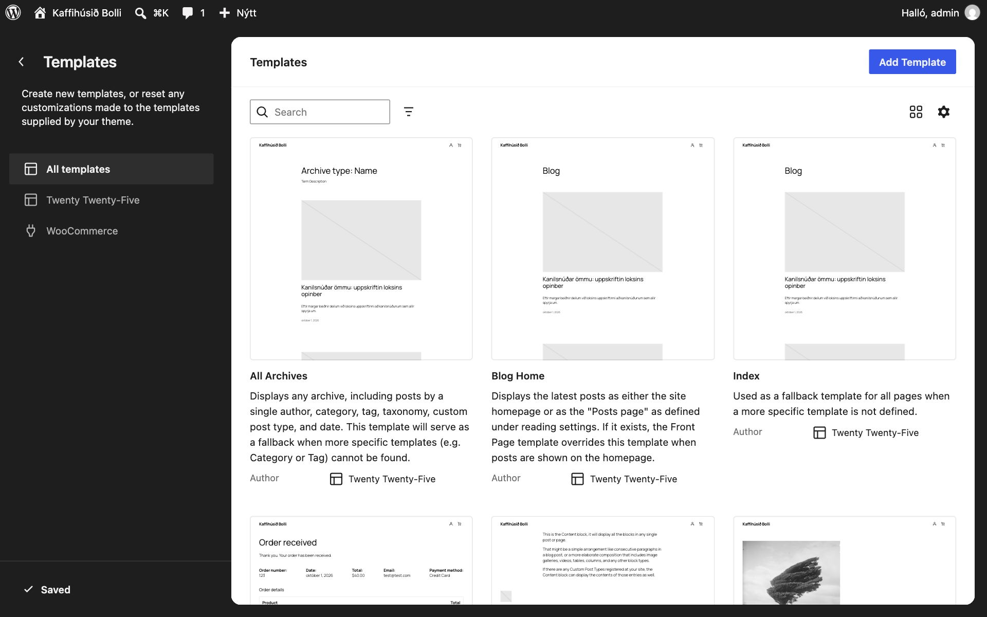
Task: Open the template preview with tree photo
Action: click(x=844, y=560)
